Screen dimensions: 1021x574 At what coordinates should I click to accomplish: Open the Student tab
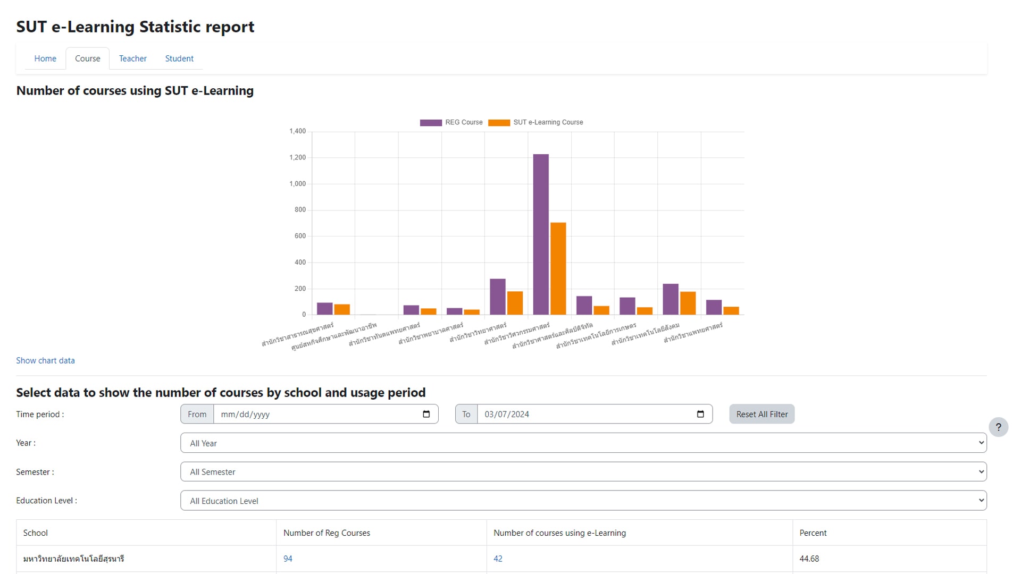(179, 58)
